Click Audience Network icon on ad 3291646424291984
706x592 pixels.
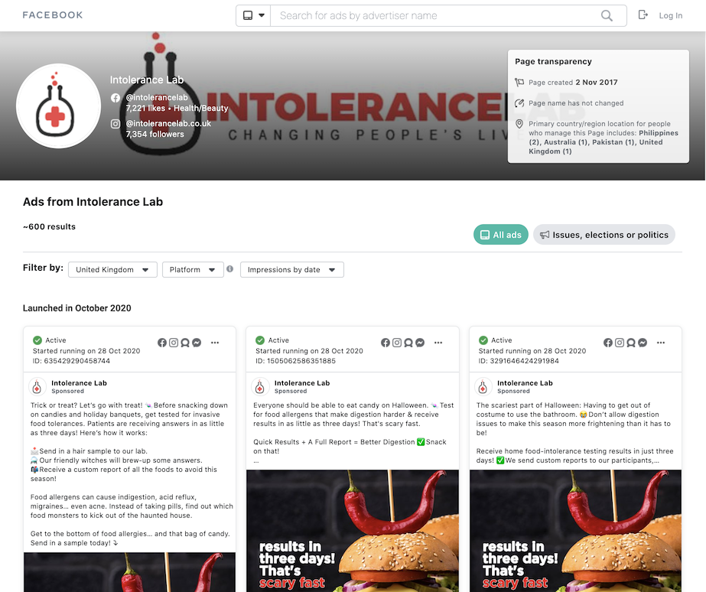click(631, 343)
